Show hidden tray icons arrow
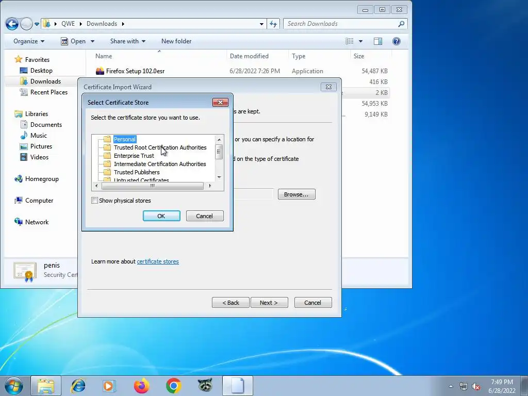The image size is (528, 396). pyautogui.click(x=451, y=386)
